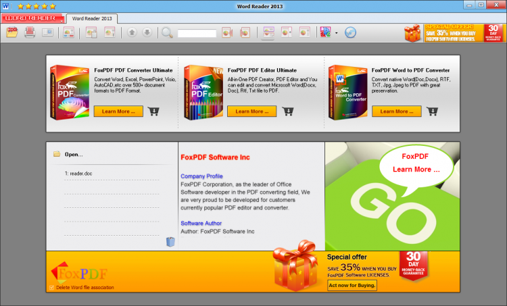Click the ABC language icon in toolbar
507x306 pixels.
(325, 32)
